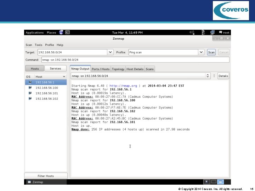Select host 192.168.56.102 in list
255x191 pixels.
46,99
